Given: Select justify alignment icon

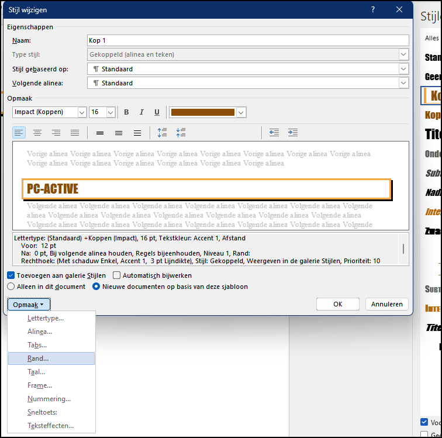Looking at the screenshot, I should [75, 133].
